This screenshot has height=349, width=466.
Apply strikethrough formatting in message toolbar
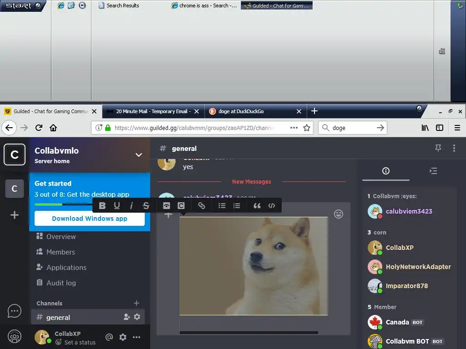(x=146, y=205)
